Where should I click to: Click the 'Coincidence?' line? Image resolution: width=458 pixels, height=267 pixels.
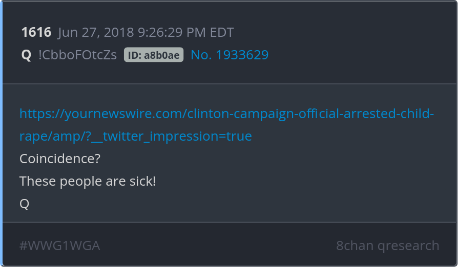pos(60,159)
